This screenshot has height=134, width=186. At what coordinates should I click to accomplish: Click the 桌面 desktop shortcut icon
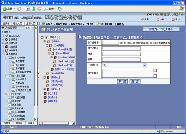142,19
